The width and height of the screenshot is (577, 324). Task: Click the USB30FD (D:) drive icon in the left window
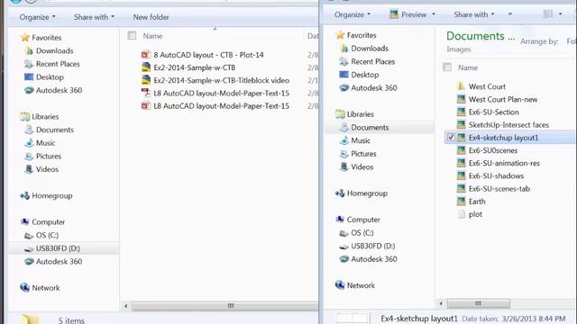click(29, 248)
